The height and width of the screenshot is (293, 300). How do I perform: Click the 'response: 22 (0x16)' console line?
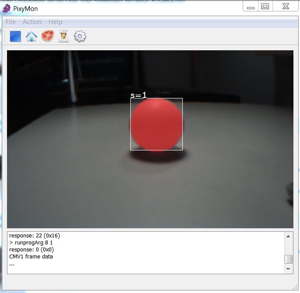click(35, 236)
